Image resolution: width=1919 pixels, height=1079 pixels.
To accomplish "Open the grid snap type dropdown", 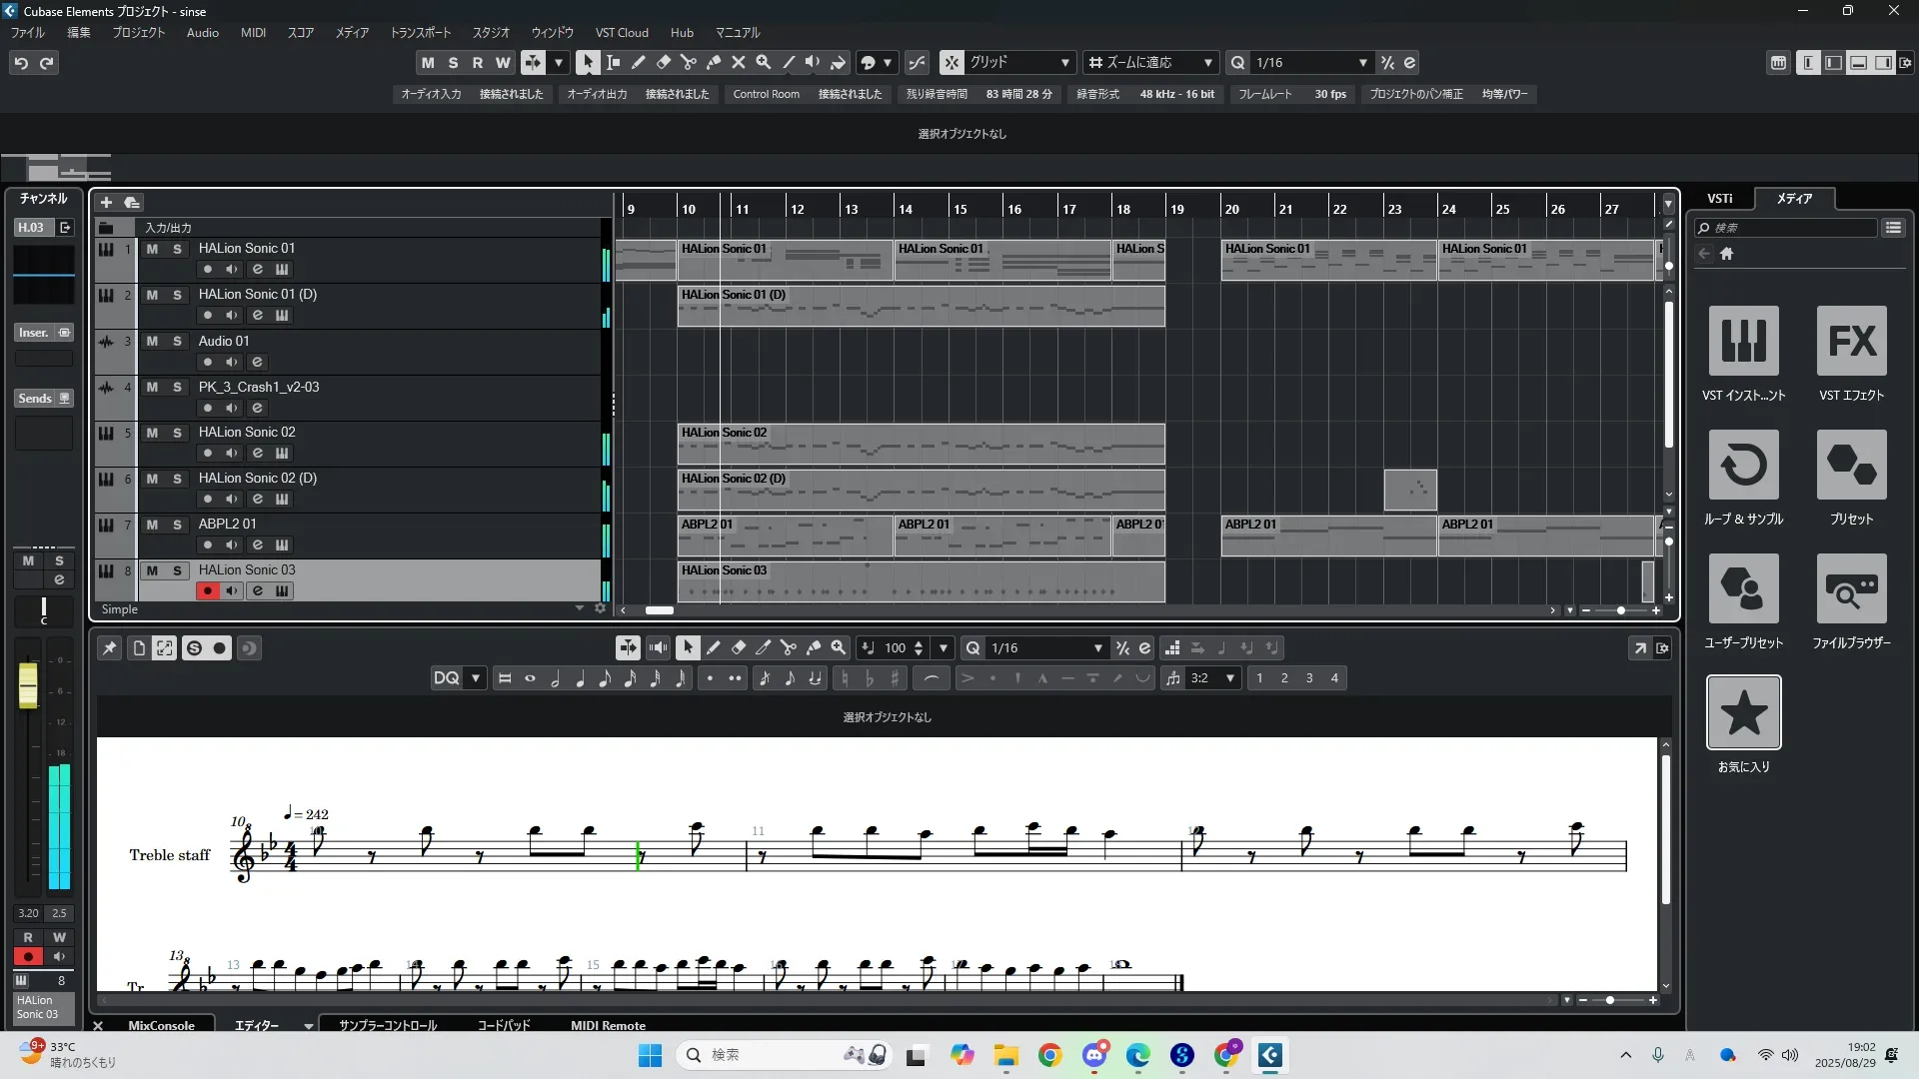I will click(x=1064, y=63).
